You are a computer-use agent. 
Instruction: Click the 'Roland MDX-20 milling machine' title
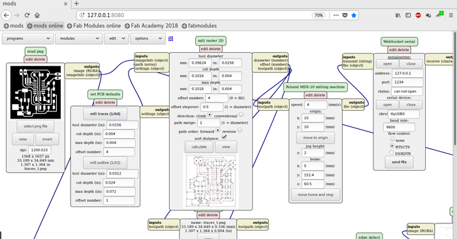pos(315,87)
